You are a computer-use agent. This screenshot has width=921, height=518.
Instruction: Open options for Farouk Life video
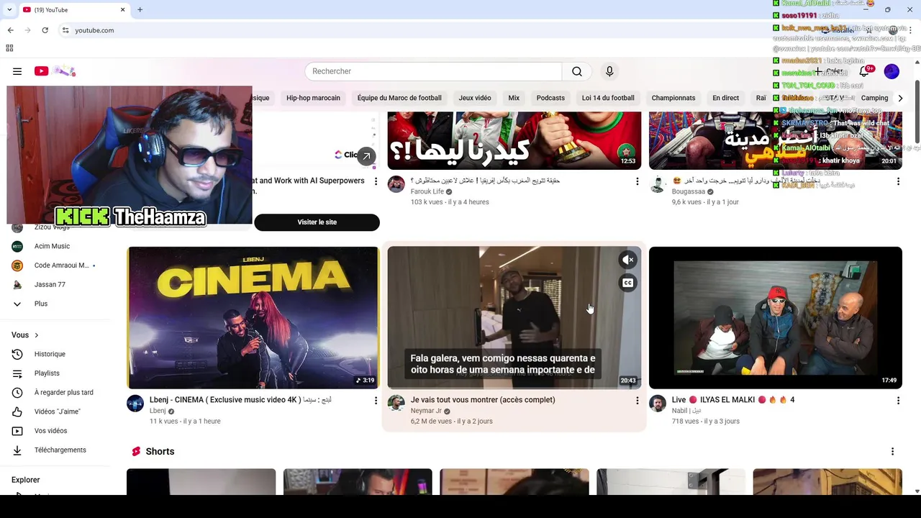click(637, 181)
